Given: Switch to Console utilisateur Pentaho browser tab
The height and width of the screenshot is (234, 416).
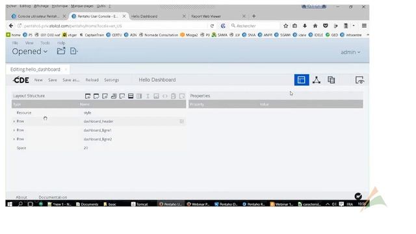Looking at the screenshot, I should [x=38, y=16].
